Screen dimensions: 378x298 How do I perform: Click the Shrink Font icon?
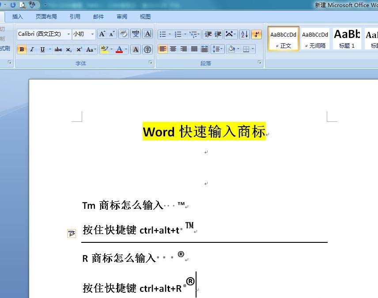tap(112, 34)
